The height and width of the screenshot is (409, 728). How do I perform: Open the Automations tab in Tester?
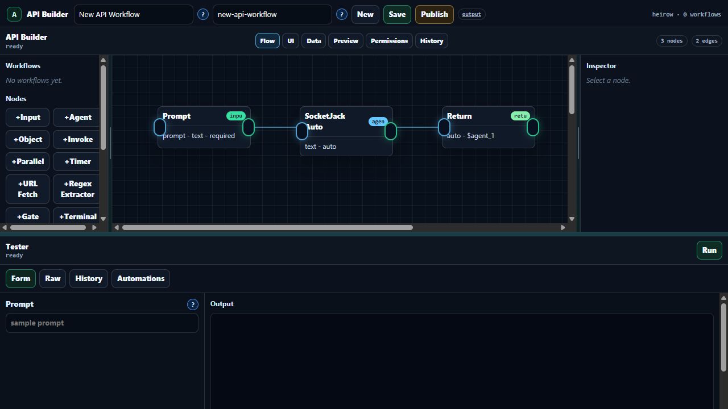(140, 278)
